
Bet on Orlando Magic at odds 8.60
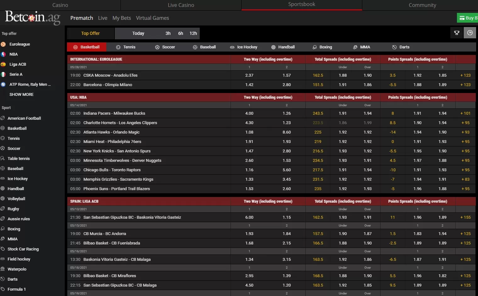pos(286,132)
